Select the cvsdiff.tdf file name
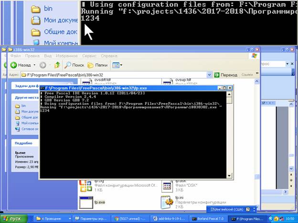This screenshot has width=298, height=223. click(x=103, y=80)
